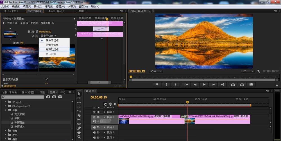Click the Go to Out point button
The image size is (281, 141).
pos(222,85)
